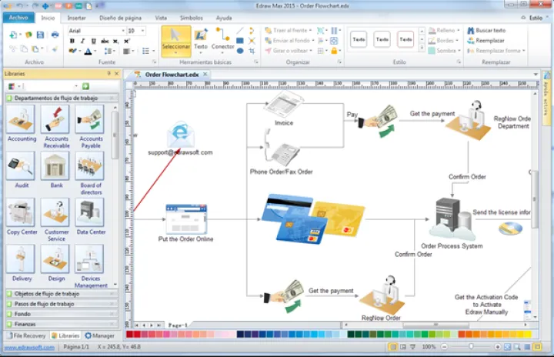Click the Buscar texto binoculars icon

pyautogui.click(x=470, y=30)
